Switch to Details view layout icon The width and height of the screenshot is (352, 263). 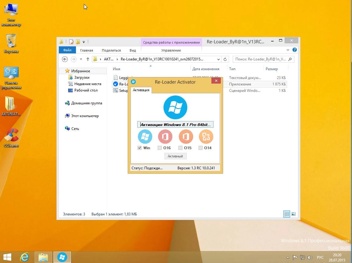coord(287,214)
